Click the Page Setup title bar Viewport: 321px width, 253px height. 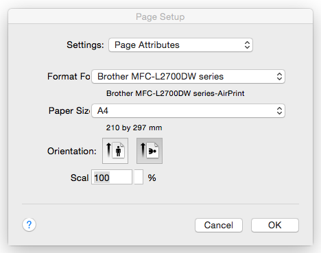(160, 16)
